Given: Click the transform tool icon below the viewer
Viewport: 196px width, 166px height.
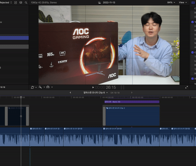Looking at the screenshot, I should click(32, 87).
